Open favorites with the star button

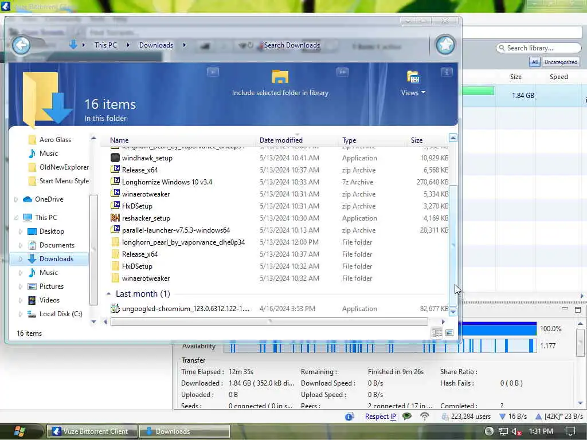pyautogui.click(x=445, y=45)
